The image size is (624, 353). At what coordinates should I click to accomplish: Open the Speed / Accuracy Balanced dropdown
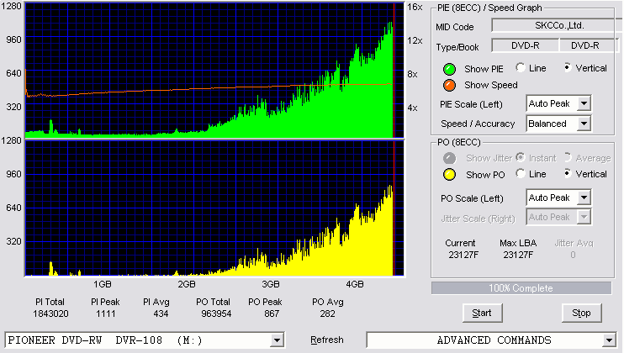(x=584, y=124)
